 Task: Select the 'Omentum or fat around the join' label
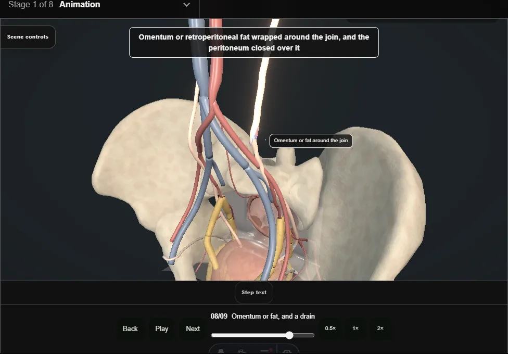pyautogui.click(x=311, y=141)
